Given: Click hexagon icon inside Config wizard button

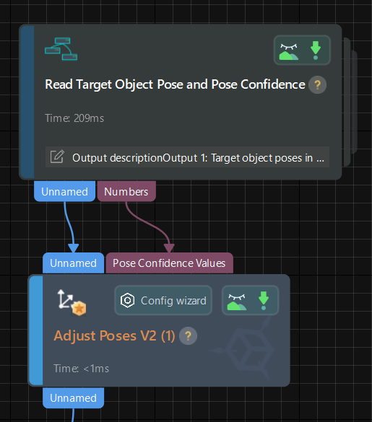Looking at the screenshot, I should click(127, 300).
